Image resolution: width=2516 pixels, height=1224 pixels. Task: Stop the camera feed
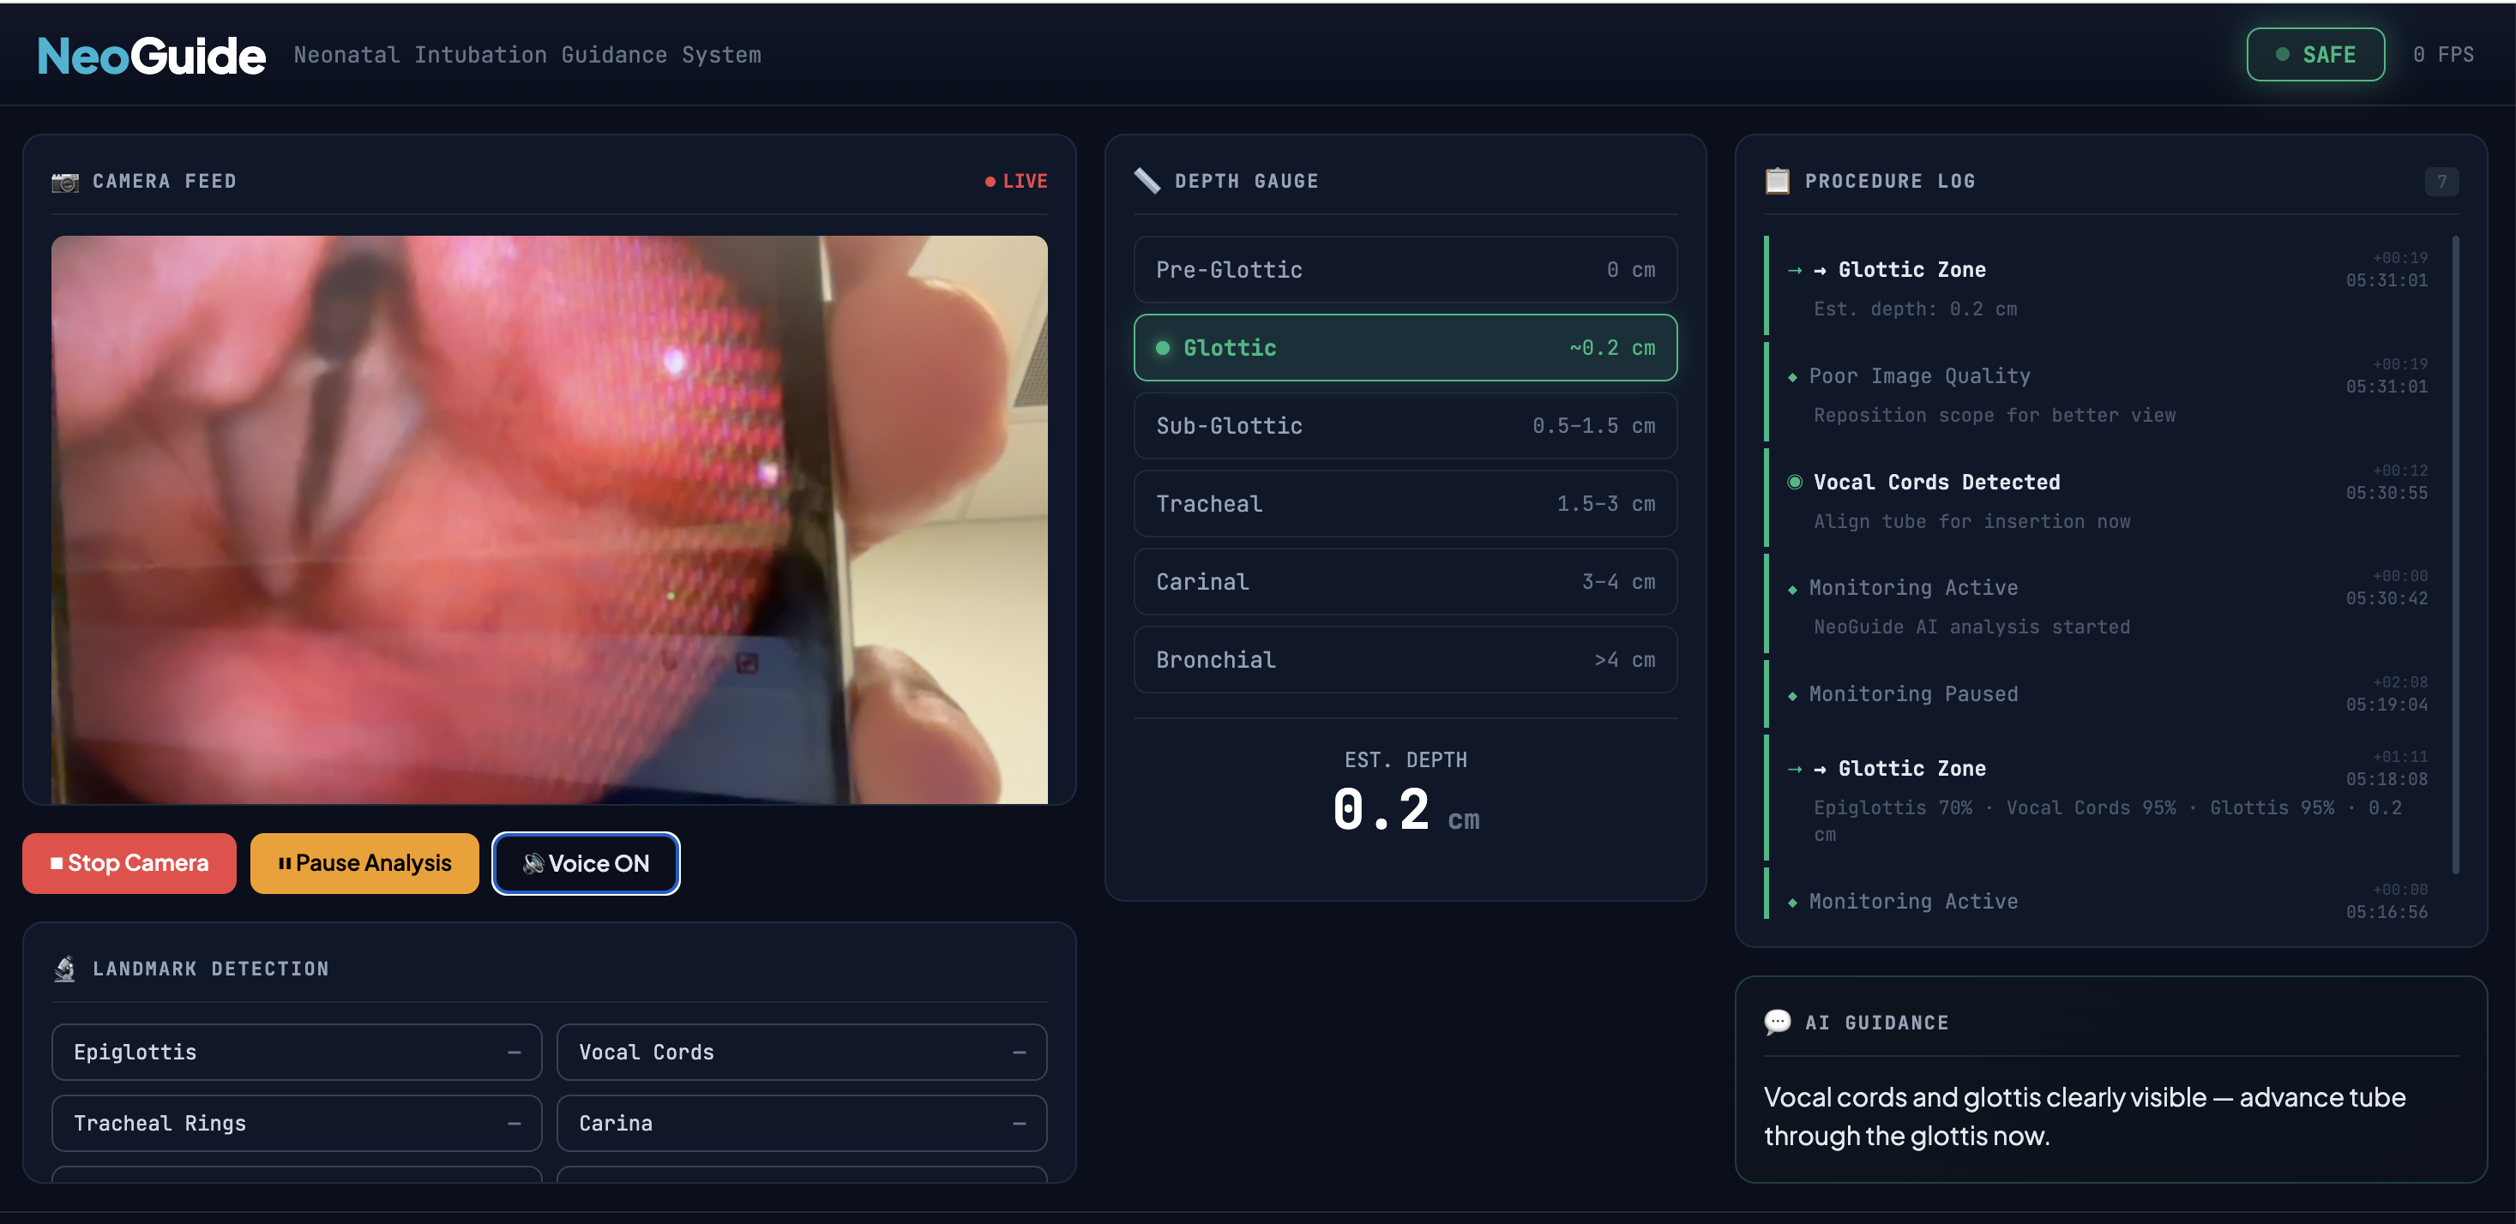point(129,863)
